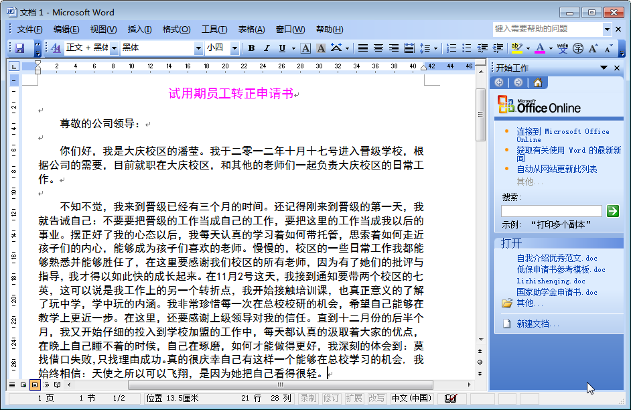
Task: Toggle Italic formatting
Action: pos(267,48)
